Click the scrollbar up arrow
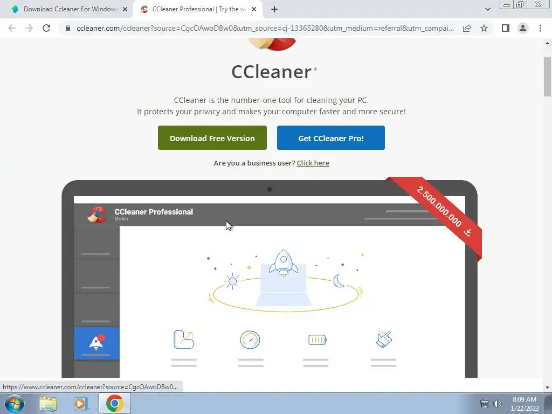 [547, 44]
